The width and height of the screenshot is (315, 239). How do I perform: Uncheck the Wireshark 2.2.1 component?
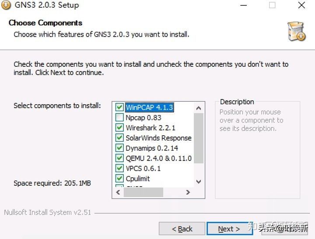pos(119,128)
